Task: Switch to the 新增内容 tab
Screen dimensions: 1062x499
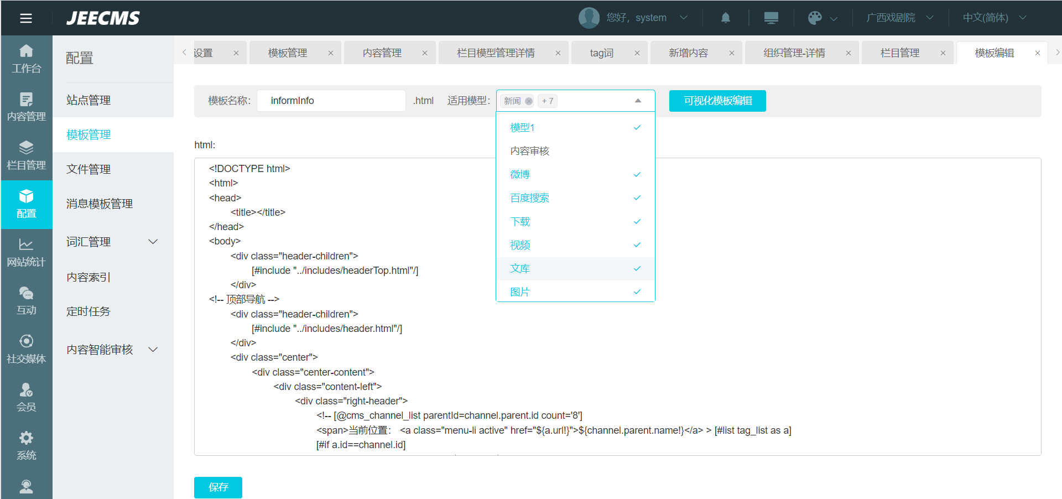Action: coord(688,53)
